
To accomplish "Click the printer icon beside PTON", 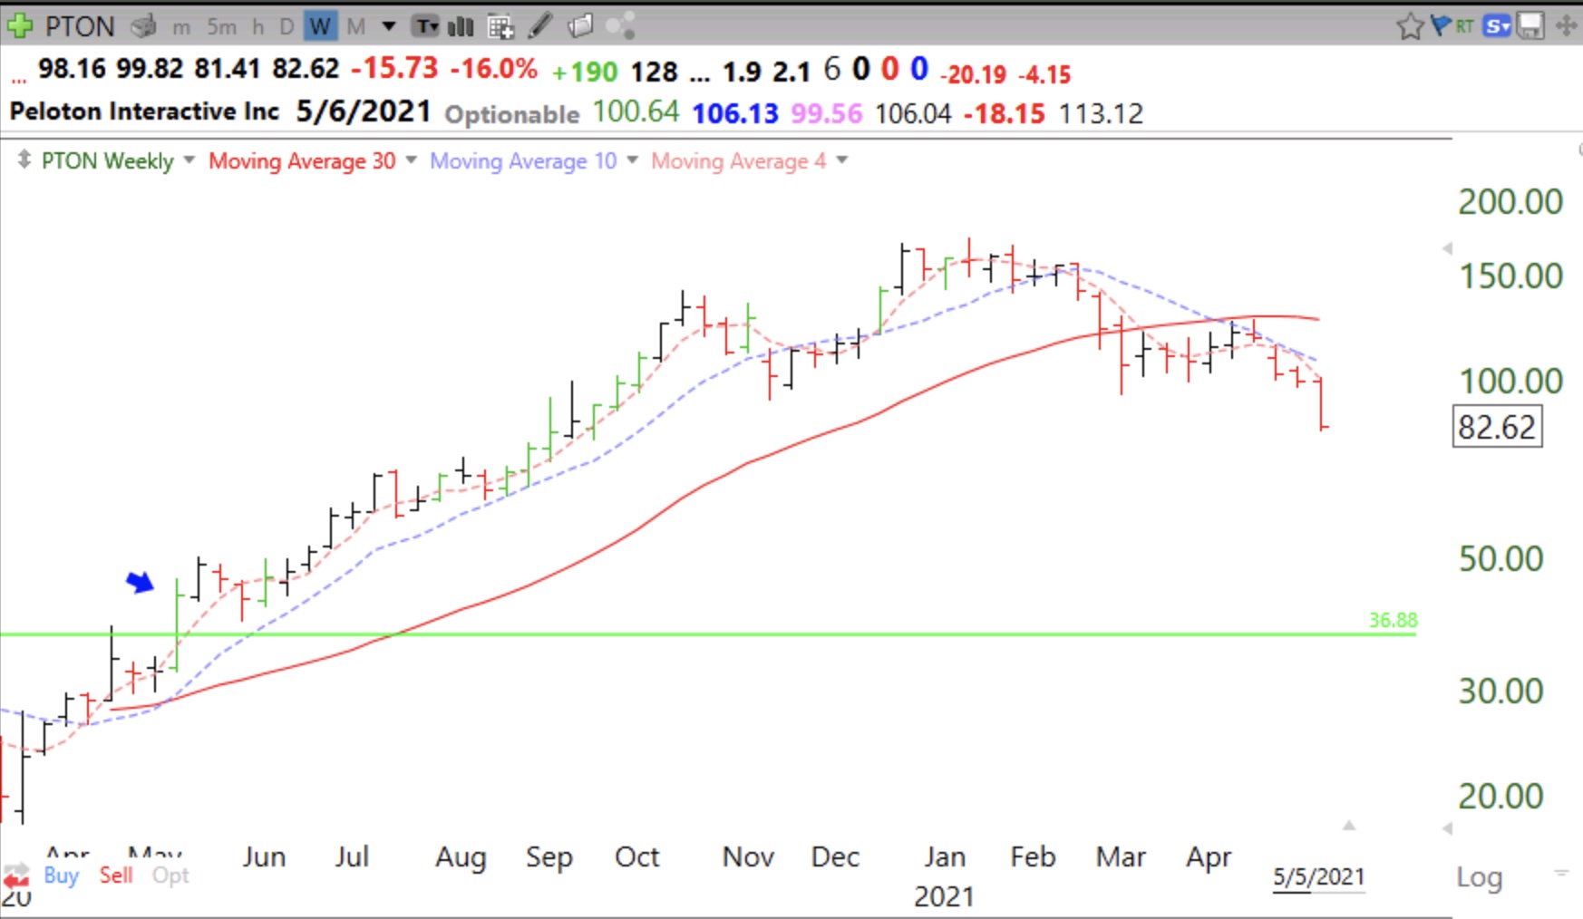I will coord(143,26).
